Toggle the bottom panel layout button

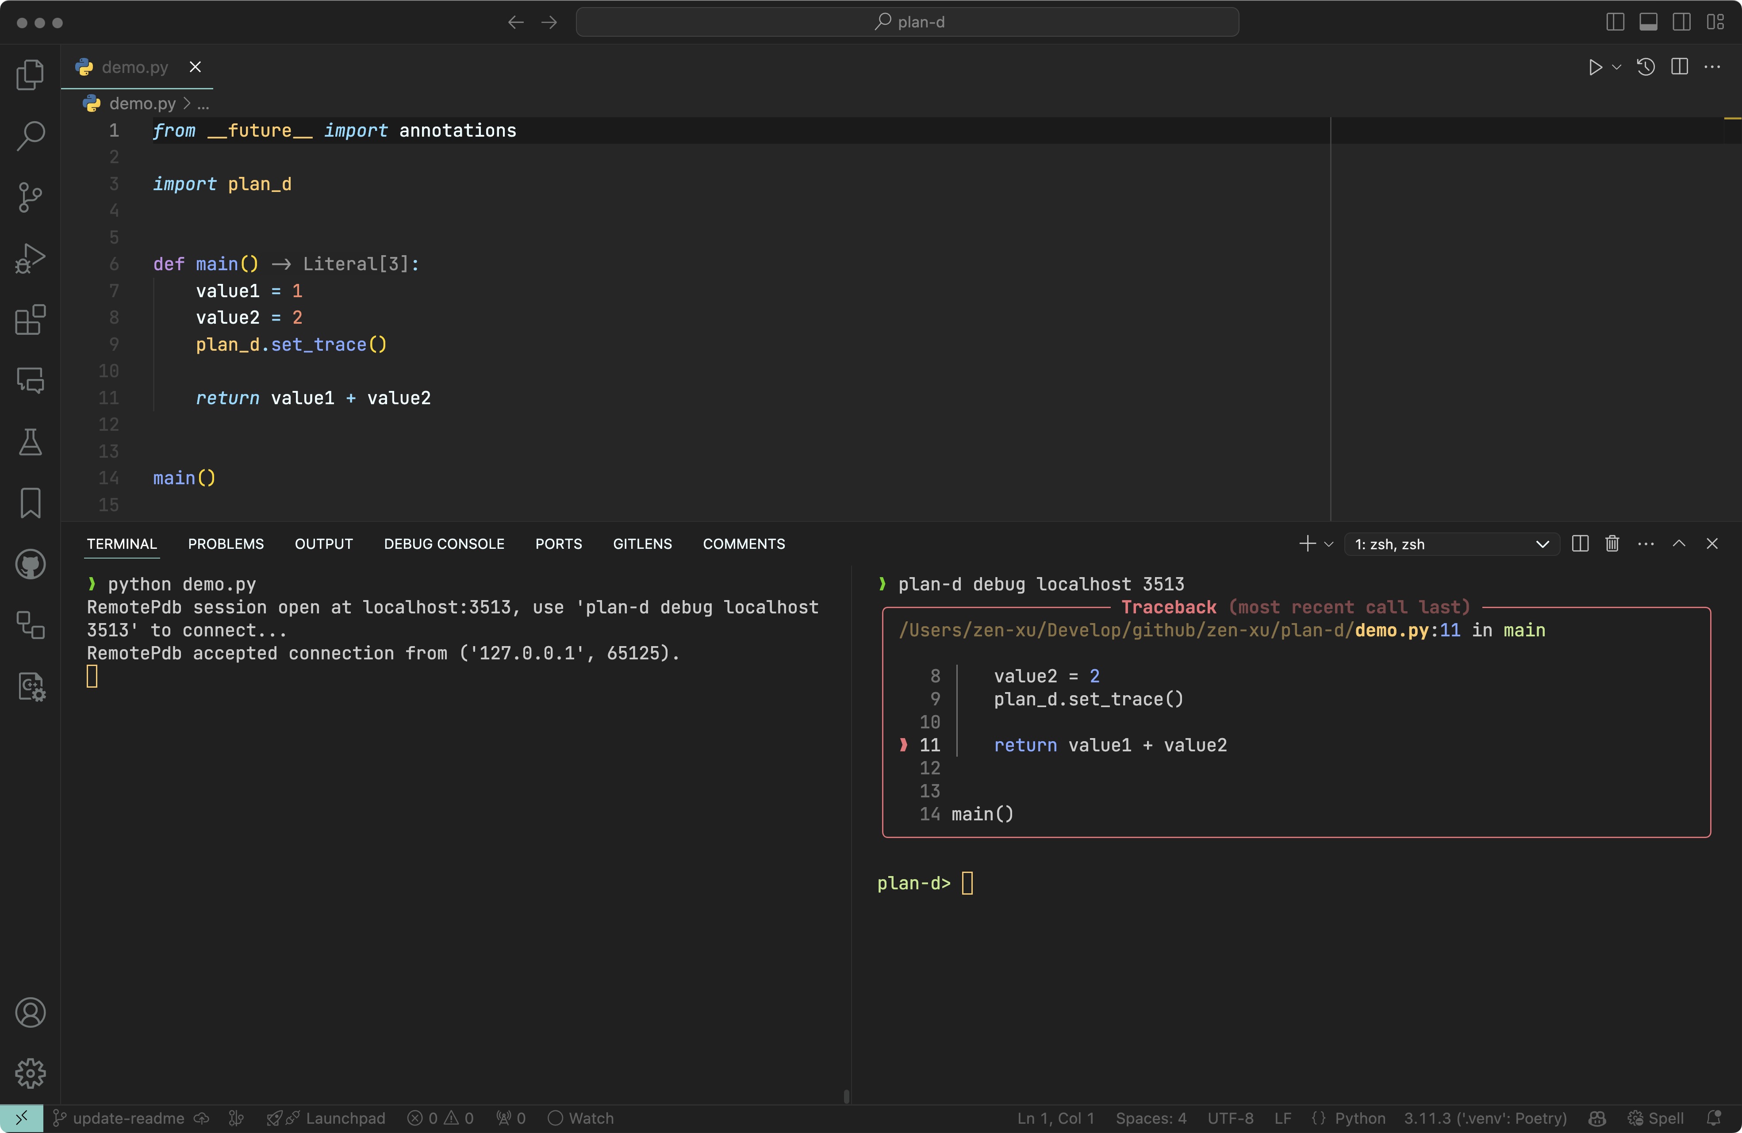point(1648,22)
